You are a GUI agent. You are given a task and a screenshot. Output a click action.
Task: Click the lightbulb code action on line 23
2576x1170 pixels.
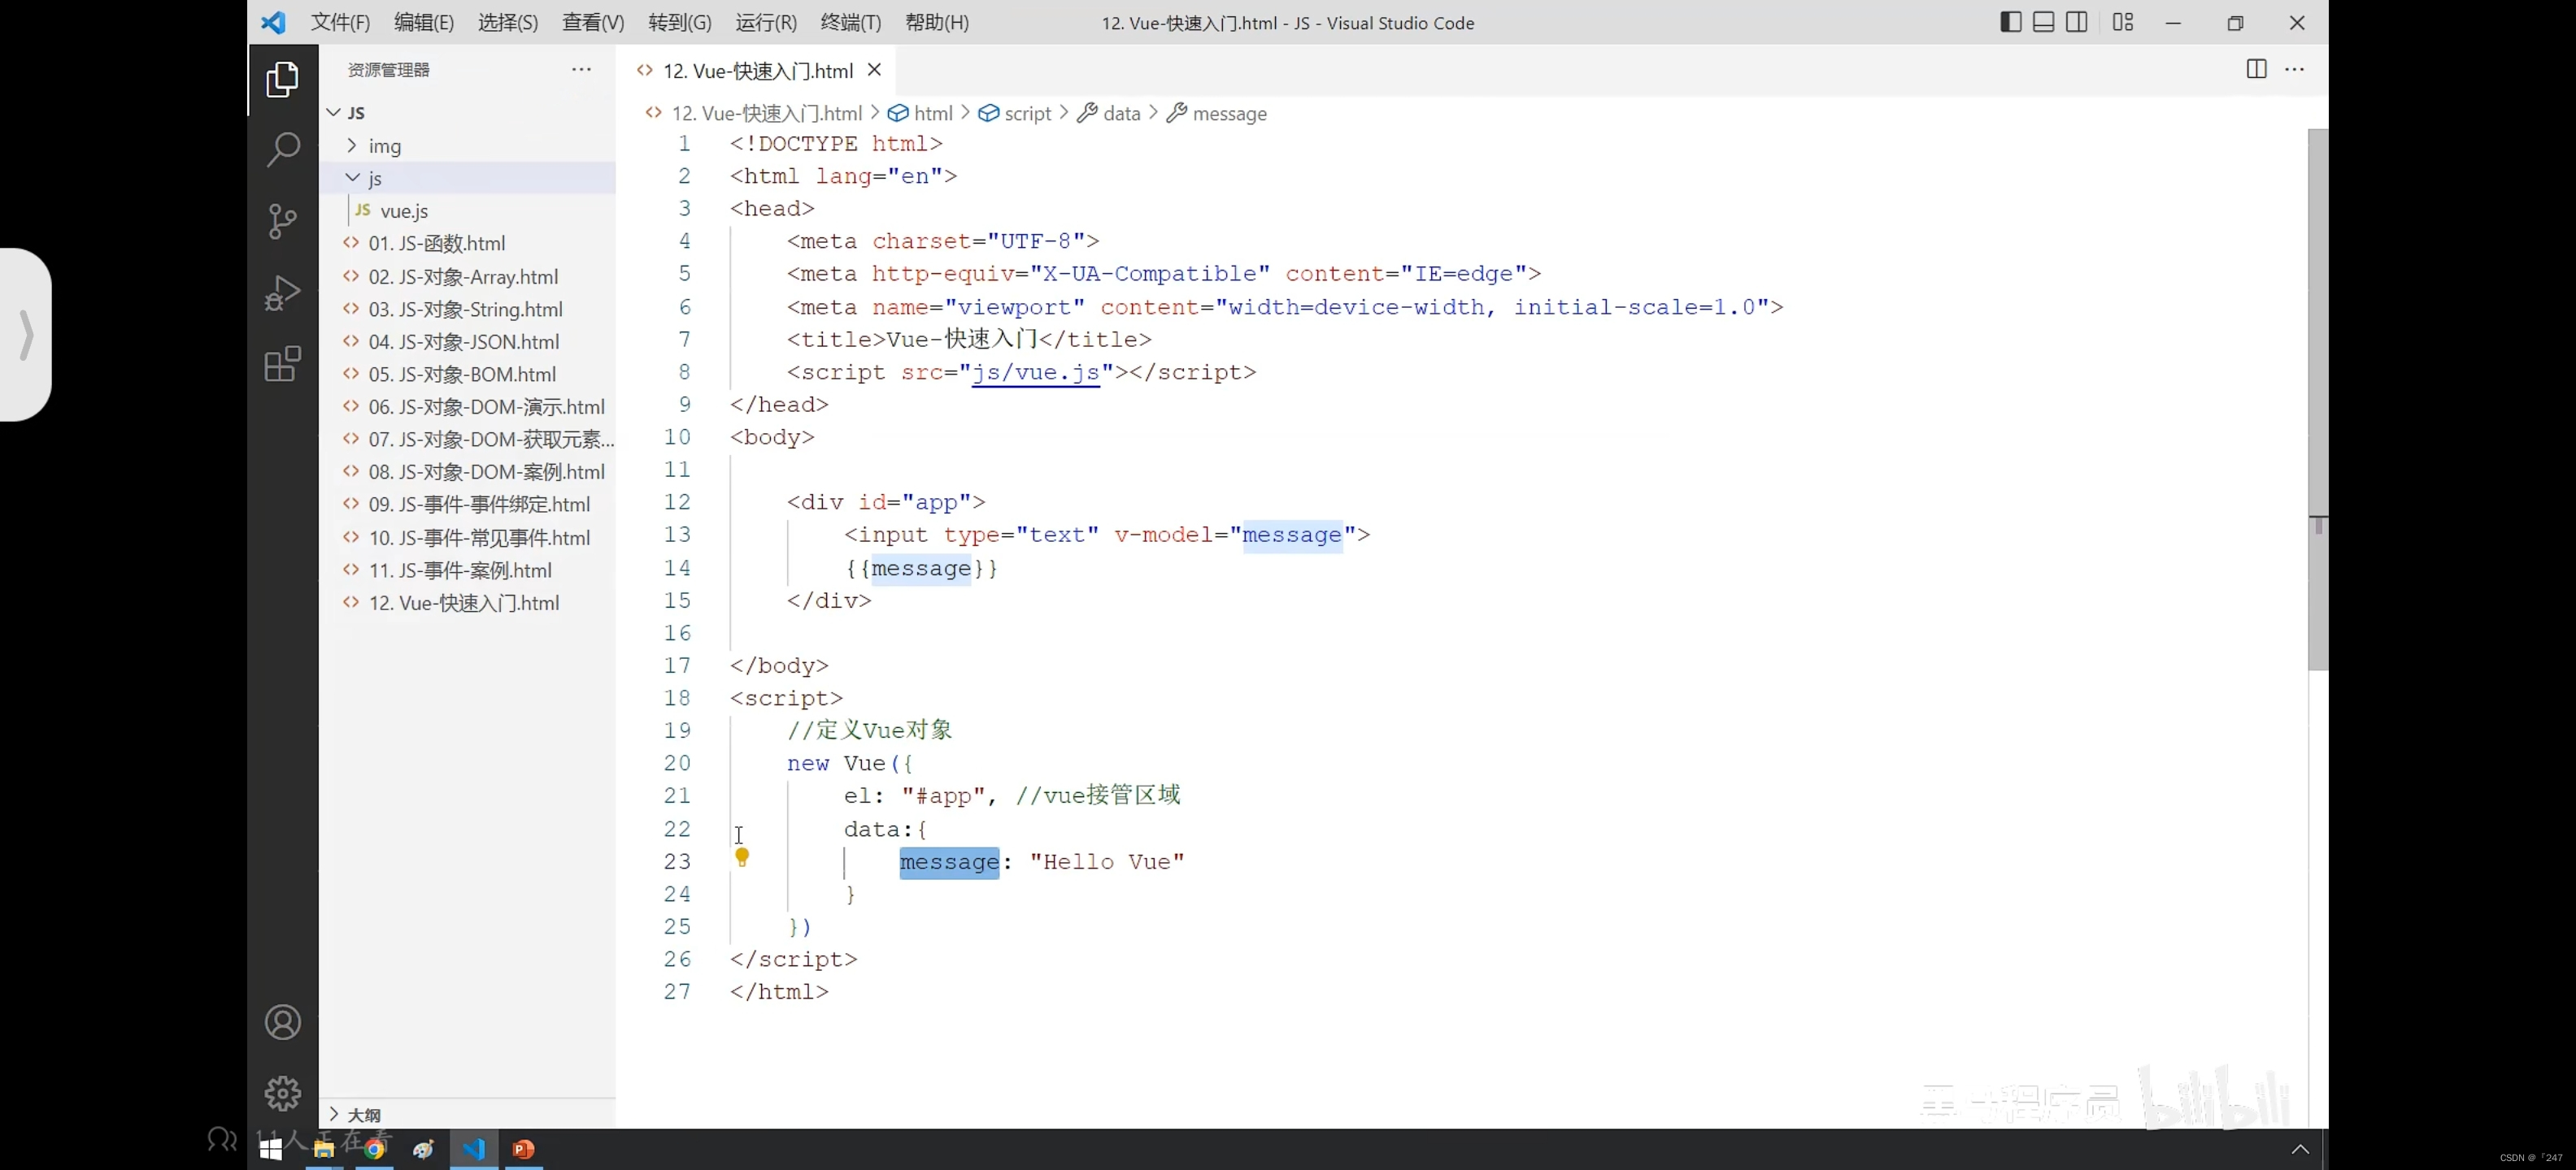click(x=742, y=856)
